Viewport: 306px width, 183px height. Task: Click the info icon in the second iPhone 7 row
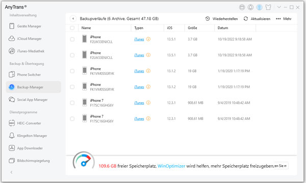[148, 118]
